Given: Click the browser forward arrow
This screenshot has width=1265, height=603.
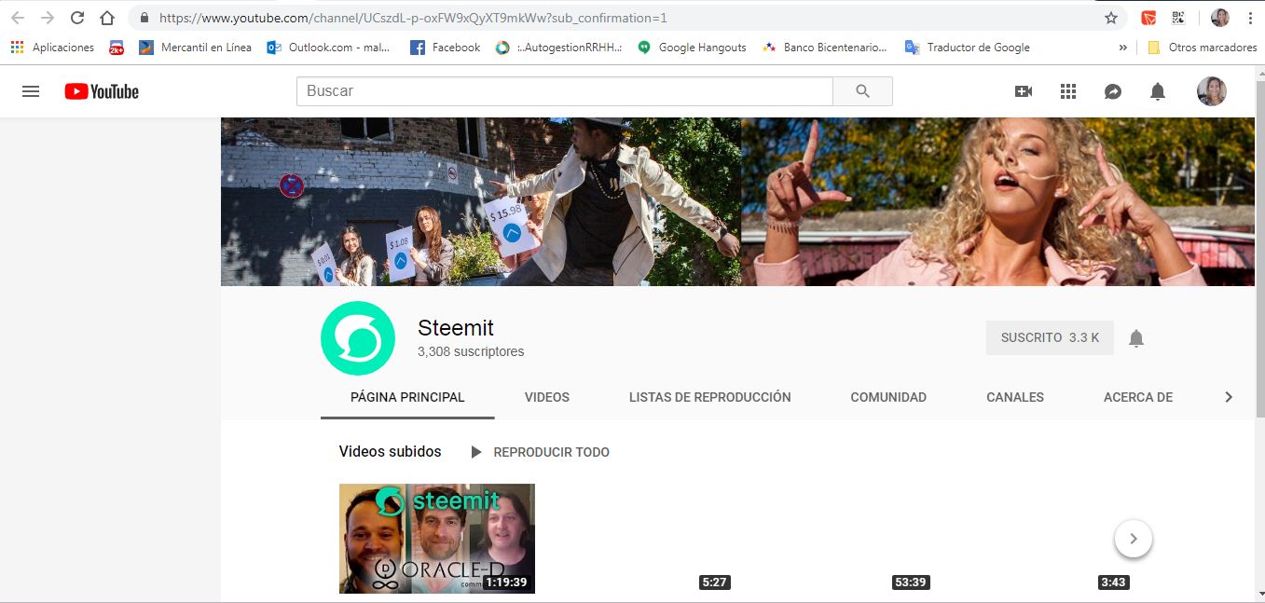Looking at the screenshot, I should click(48, 18).
